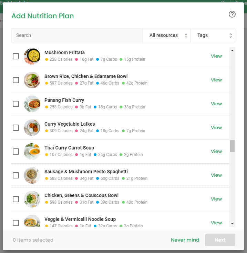Click the Curry Vegetable Latkes thumbnail

32,128
